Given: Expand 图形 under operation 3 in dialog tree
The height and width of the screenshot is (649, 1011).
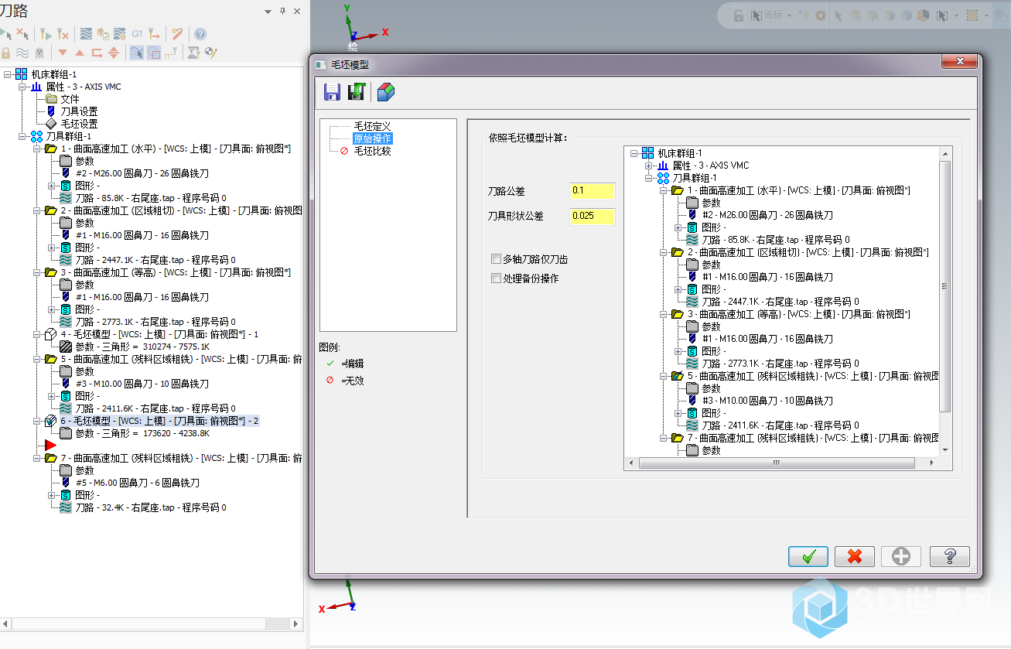Looking at the screenshot, I should click(678, 351).
